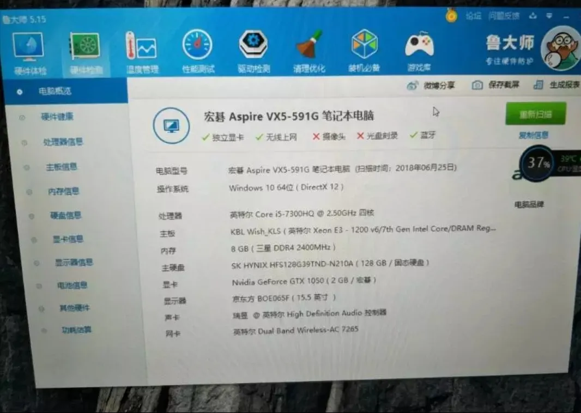Select 电池信息 in the sidebar
This screenshot has width=581, height=413.
(72, 285)
